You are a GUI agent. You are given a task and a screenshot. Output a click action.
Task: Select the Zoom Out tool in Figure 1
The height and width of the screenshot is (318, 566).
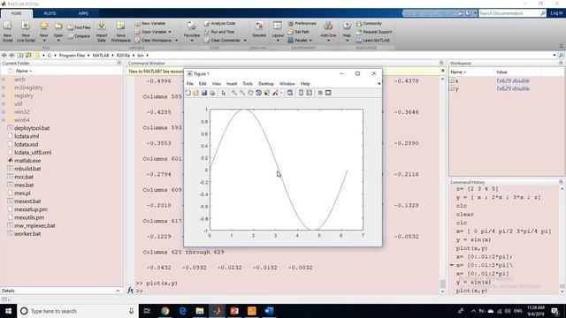point(242,93)
